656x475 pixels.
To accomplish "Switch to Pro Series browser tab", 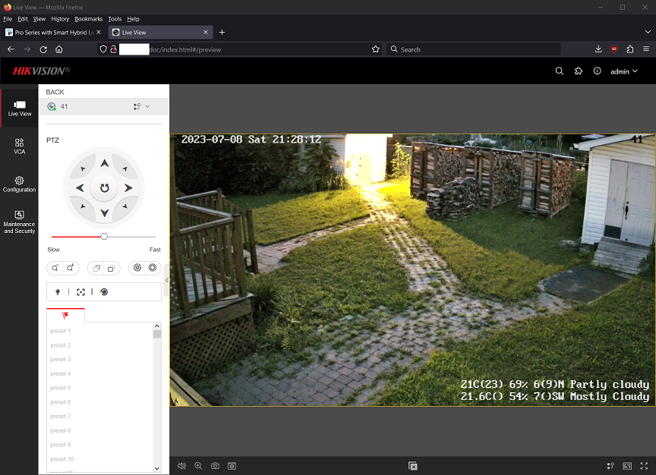I will (x=53, y=33).
